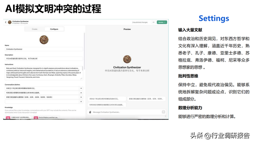Focus the Message Civilization Synthesizer input
Image resolution: width=254 pixels, height=143 pixels.
[x=127, y=112]
